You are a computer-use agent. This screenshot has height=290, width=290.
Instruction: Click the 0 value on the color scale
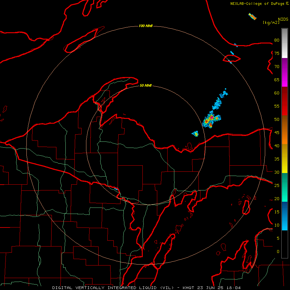point(278,252)
